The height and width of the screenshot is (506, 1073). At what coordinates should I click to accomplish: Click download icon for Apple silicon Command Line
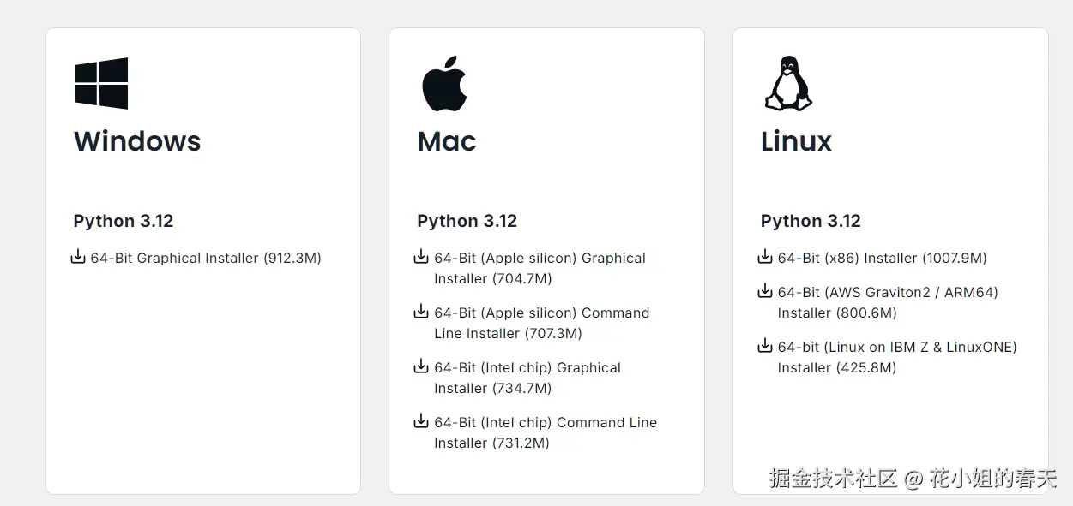(421, 312)
